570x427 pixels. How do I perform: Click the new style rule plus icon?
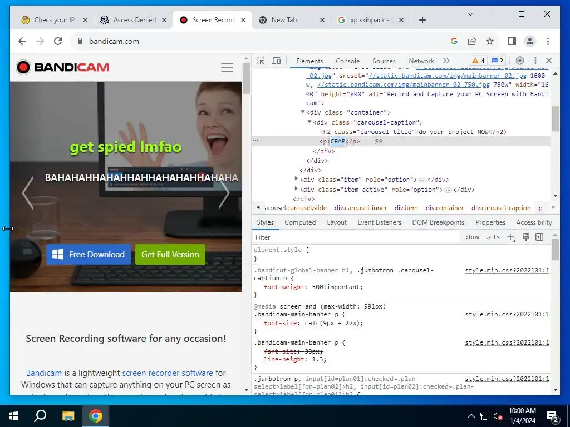[x=511, y=237]
